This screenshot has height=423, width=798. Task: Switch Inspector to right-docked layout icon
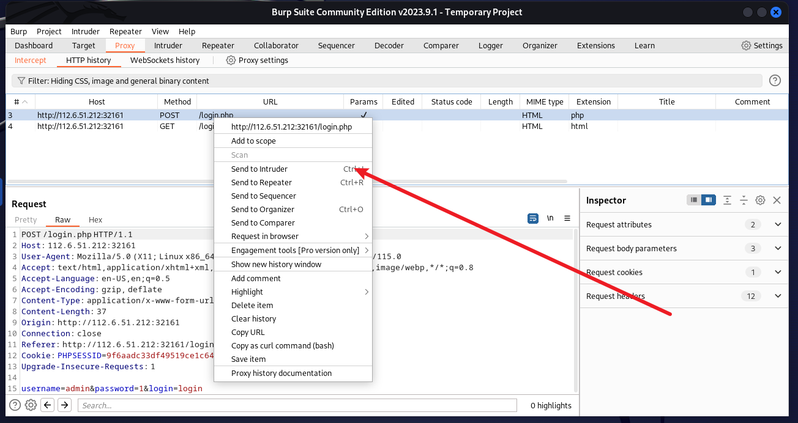[x=709, y=200]
